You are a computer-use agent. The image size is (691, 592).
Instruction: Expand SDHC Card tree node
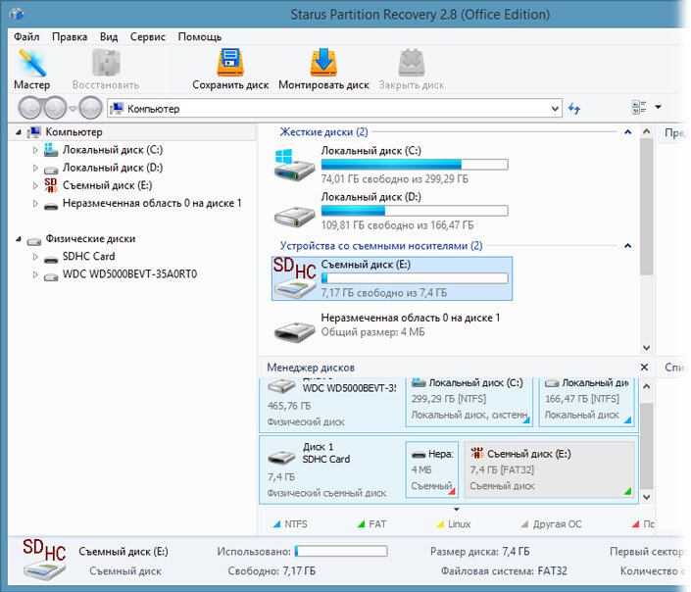pyautogui.click(x=35, y=257)
